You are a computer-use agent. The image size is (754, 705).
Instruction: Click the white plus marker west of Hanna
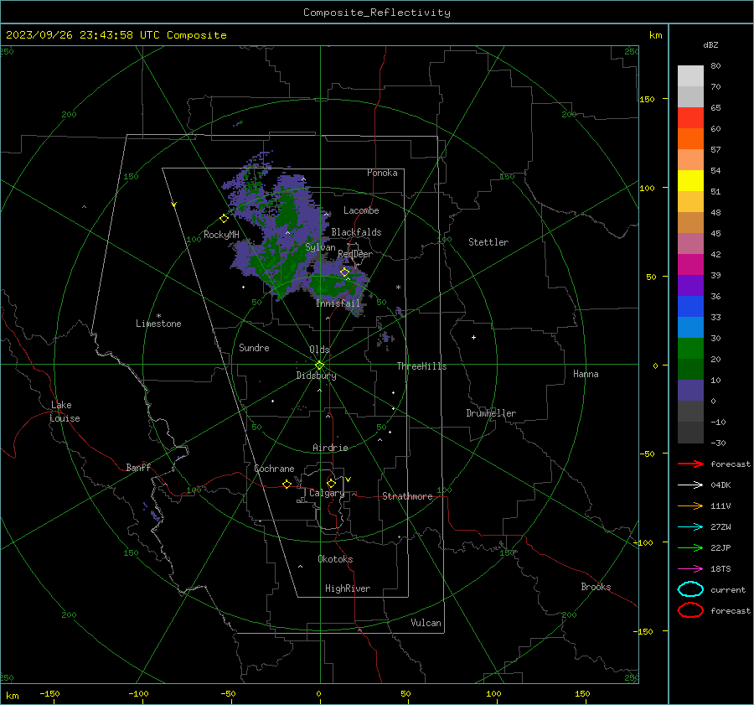pyautogui.click(x=473, y=338)
